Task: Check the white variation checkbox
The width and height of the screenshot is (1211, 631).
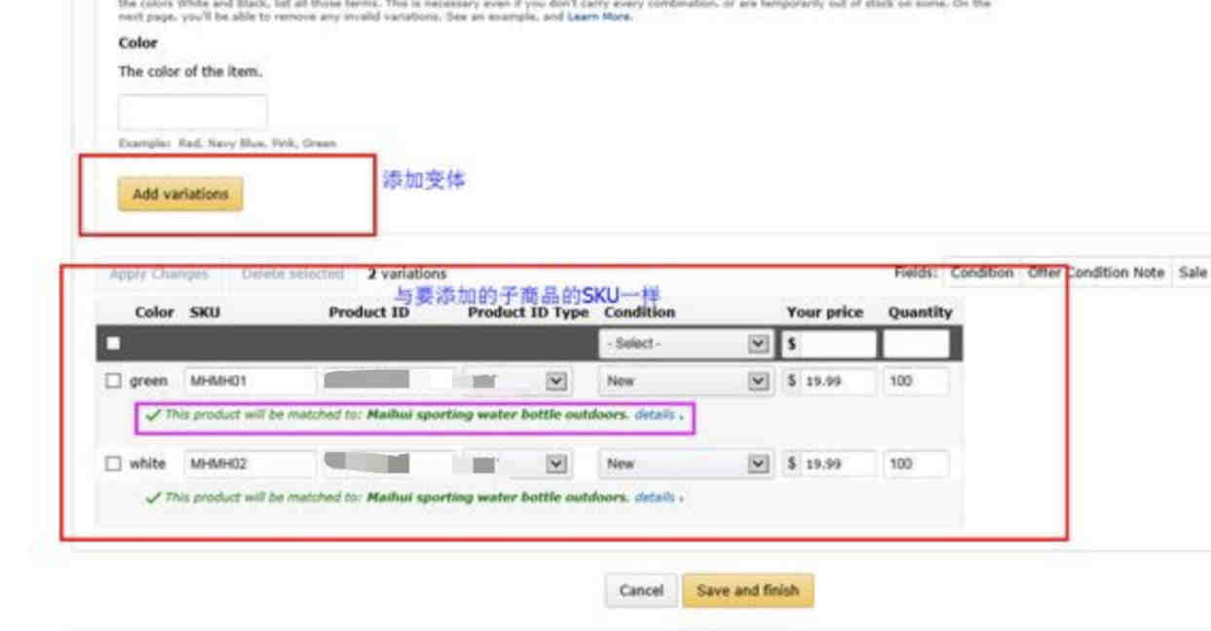Action: point(113,464)
